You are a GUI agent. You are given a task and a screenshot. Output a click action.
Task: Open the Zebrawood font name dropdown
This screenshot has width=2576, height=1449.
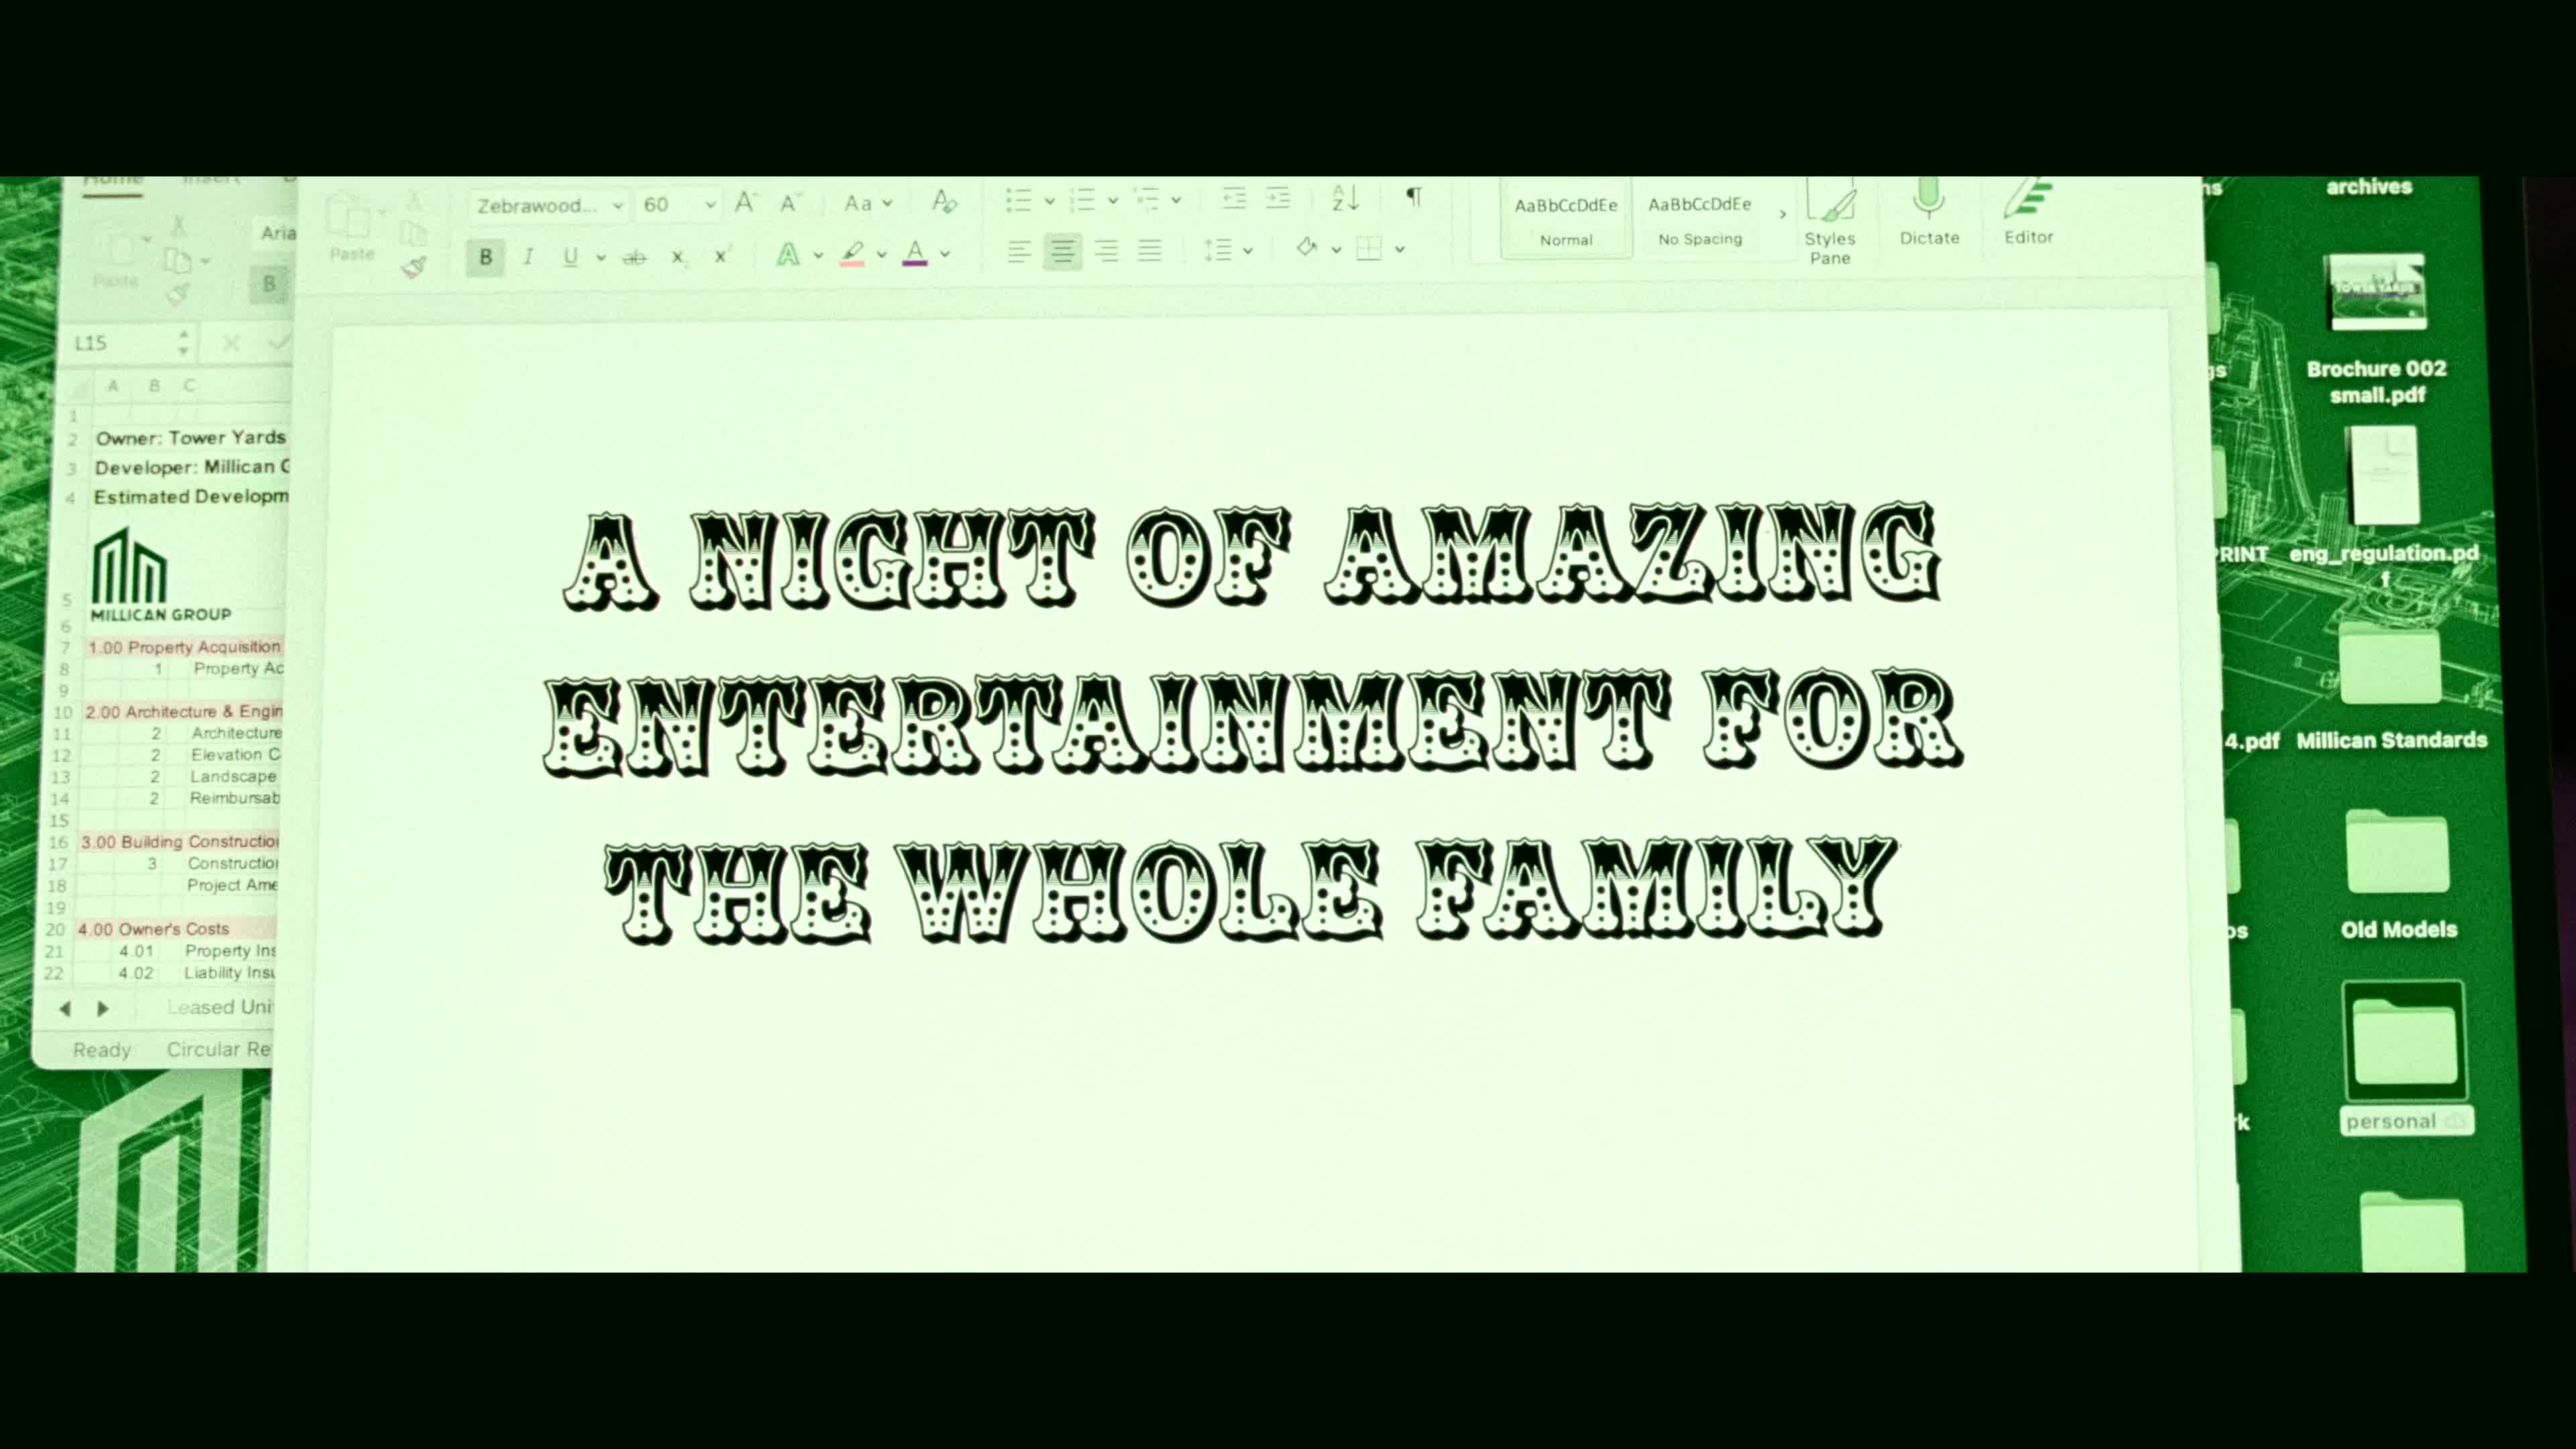click(618, 206)
